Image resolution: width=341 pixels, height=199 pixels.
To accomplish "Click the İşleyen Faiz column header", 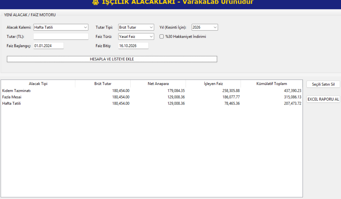I will coord(213,84).
